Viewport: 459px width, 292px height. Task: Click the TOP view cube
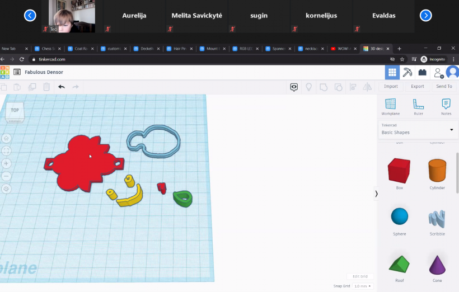tap(15, 112)
